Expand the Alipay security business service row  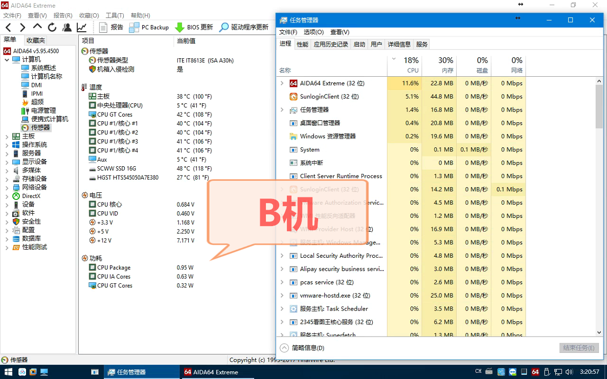pyautogui.click(x=282, y=269)
